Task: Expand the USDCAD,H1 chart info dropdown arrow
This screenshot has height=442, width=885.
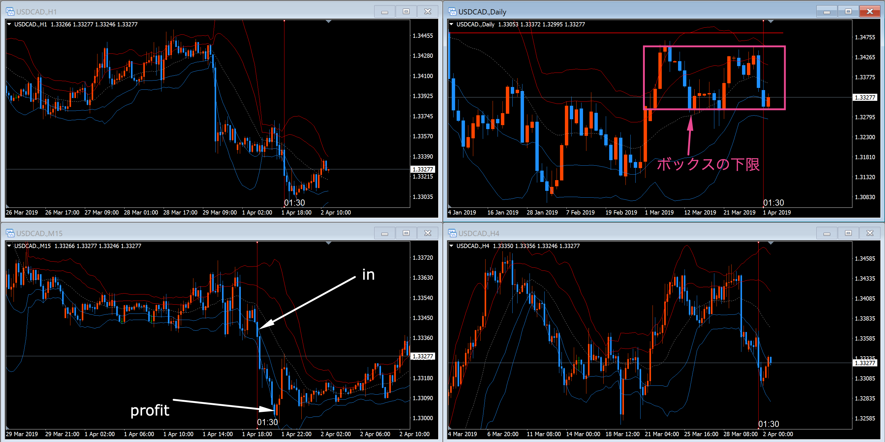Action: point(9,24)
